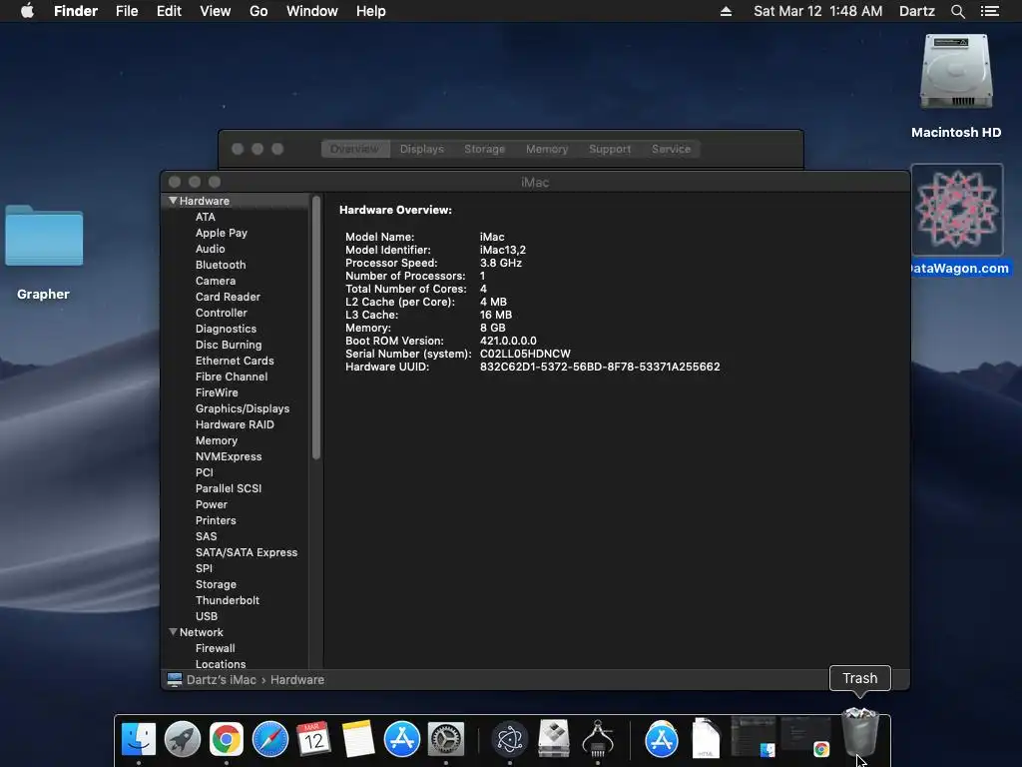1022x767 pixels.
Task: Select SATA/SATA Express in the sidebar
Action: point(247,552)
